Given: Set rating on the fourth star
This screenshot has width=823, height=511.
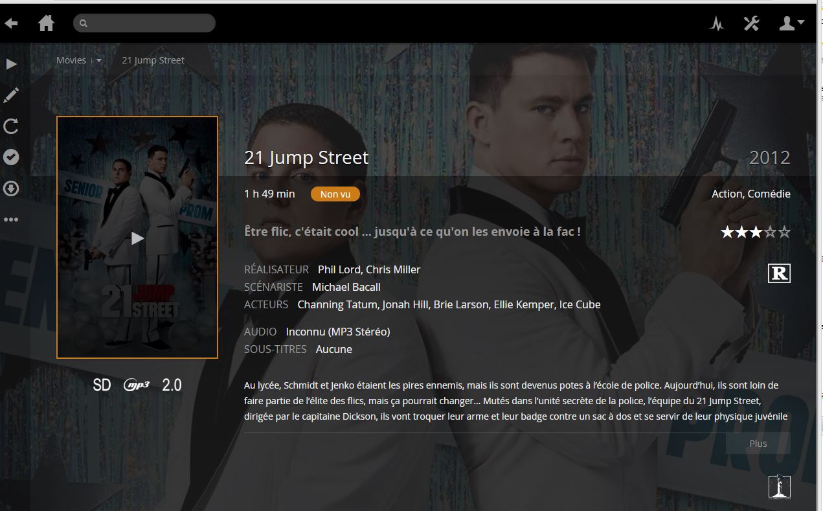Looking at the screenshot, I should click(x=770, y=232).
